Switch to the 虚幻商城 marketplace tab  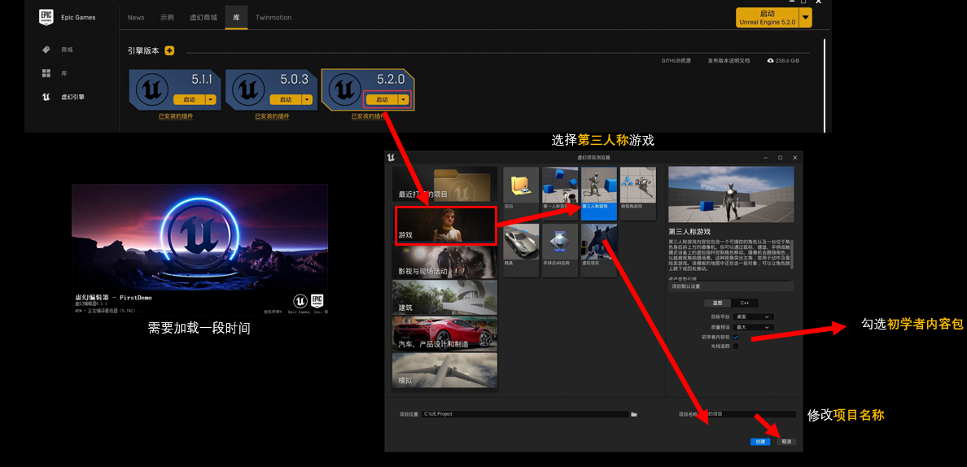point(203,17)
